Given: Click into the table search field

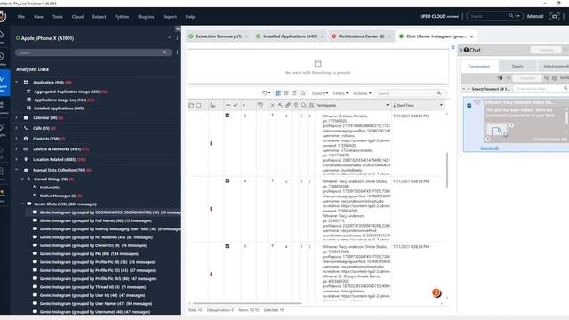Looking at the screenshot, I should coord(406,93).
